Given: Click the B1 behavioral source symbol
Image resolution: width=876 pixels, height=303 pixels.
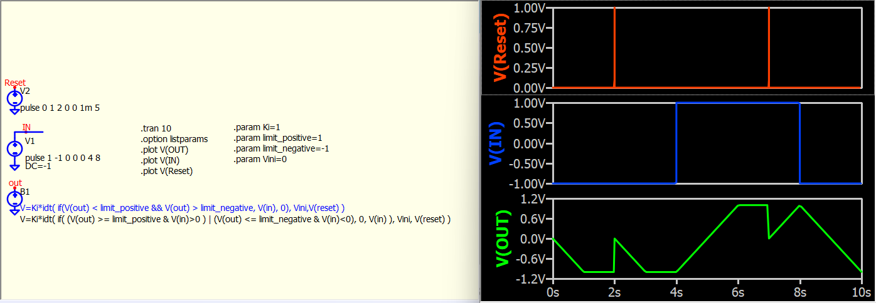Looking at the screenshot, I should [x=14, y=199].
